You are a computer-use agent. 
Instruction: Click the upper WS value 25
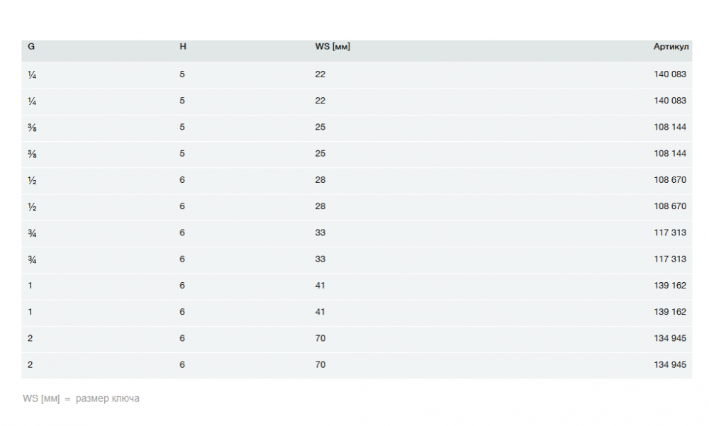[320, 127]
